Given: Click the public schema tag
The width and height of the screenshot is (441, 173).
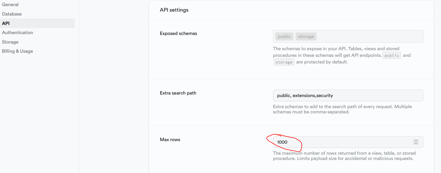Looking at the screenshot, I should click(284, 36).
